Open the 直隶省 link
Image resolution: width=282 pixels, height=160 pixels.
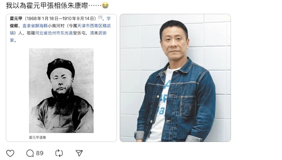coord(28,26)
